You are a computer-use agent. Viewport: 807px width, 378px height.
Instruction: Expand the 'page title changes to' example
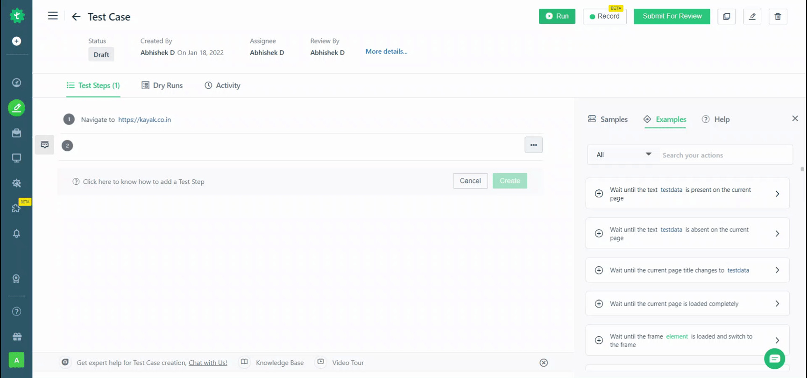[777, 270]
